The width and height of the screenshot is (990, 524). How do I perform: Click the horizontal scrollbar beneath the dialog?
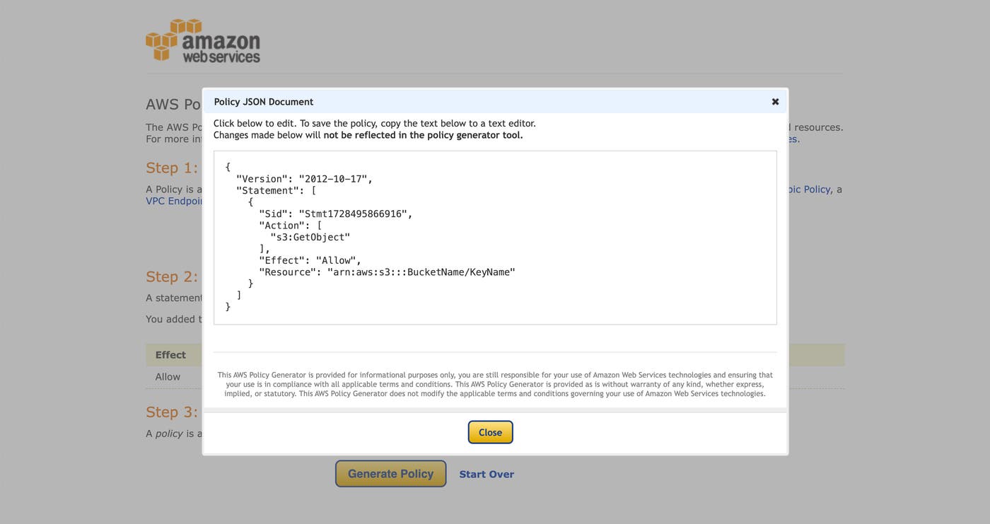[495, 409]
